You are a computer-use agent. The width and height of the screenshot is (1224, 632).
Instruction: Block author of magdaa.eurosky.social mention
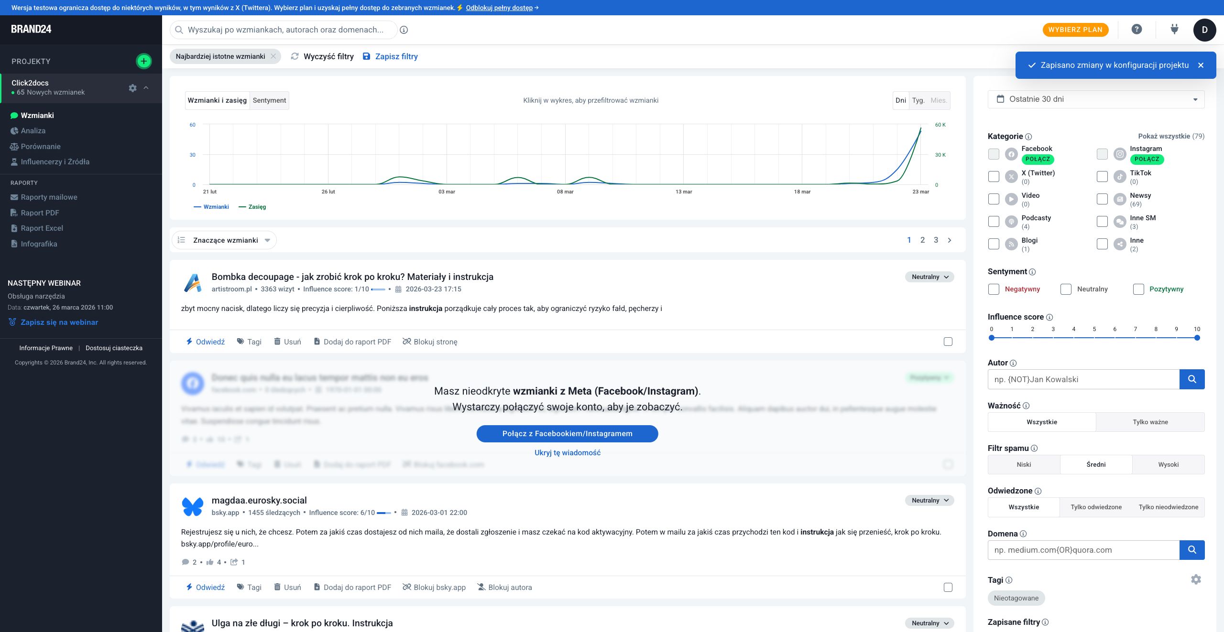[504, 587]
